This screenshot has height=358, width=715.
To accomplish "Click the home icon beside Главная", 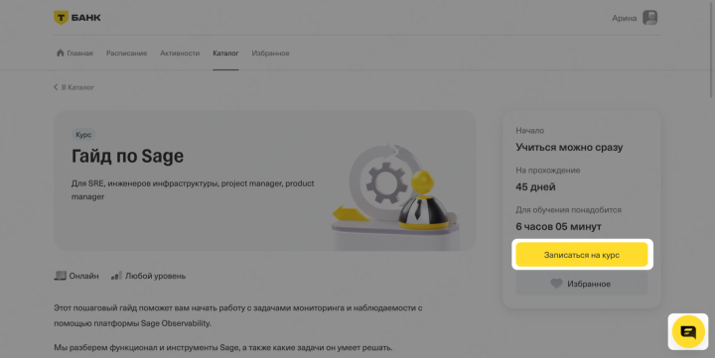I will coord(61,53).
